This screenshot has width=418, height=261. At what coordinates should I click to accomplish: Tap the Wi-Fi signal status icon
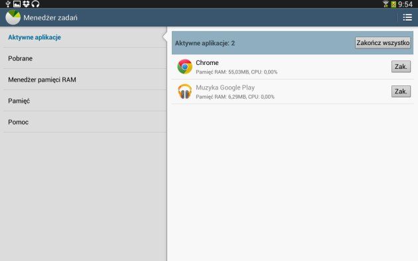(385, 4)
